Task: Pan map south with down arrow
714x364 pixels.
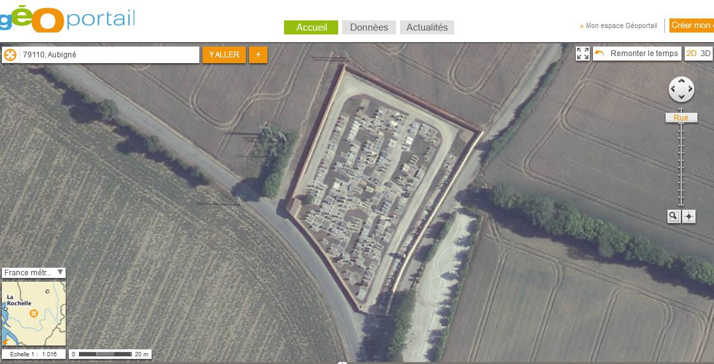Action: coord(682,97)
